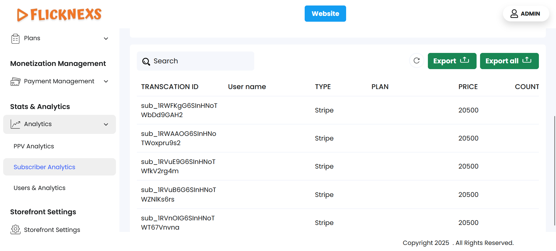556x251 pixels.
Task: Click the magnifier icon in search box
Action: (x=146, y=61)
